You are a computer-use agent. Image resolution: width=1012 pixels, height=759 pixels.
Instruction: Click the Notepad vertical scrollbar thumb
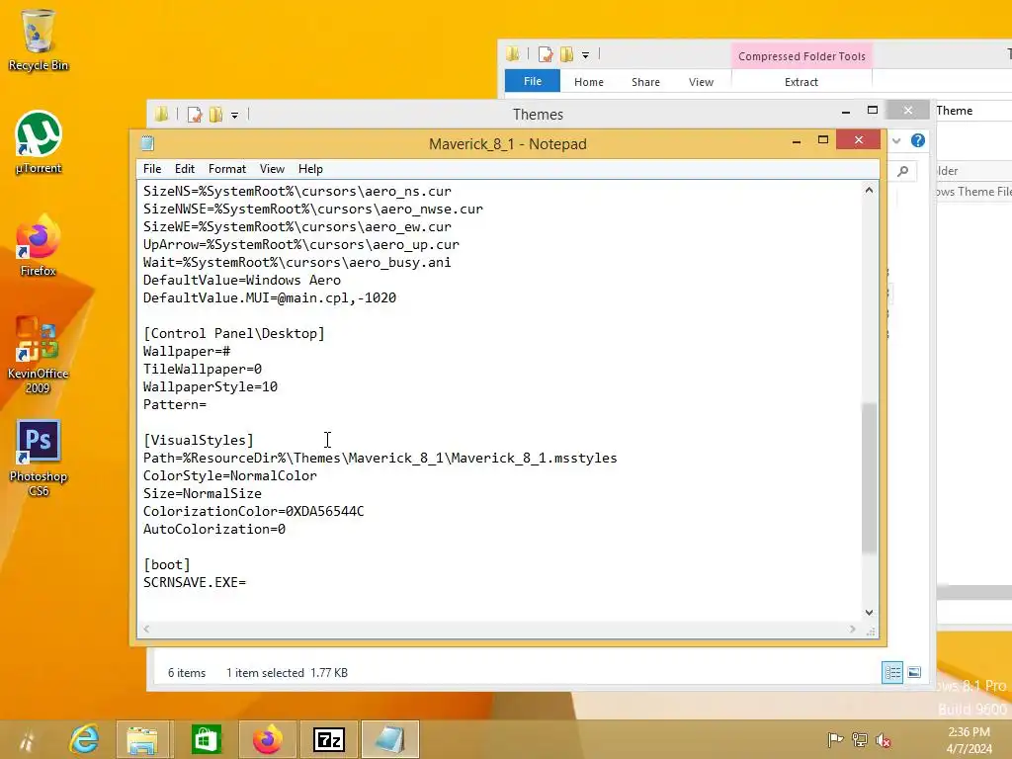(x=870, y=477)
